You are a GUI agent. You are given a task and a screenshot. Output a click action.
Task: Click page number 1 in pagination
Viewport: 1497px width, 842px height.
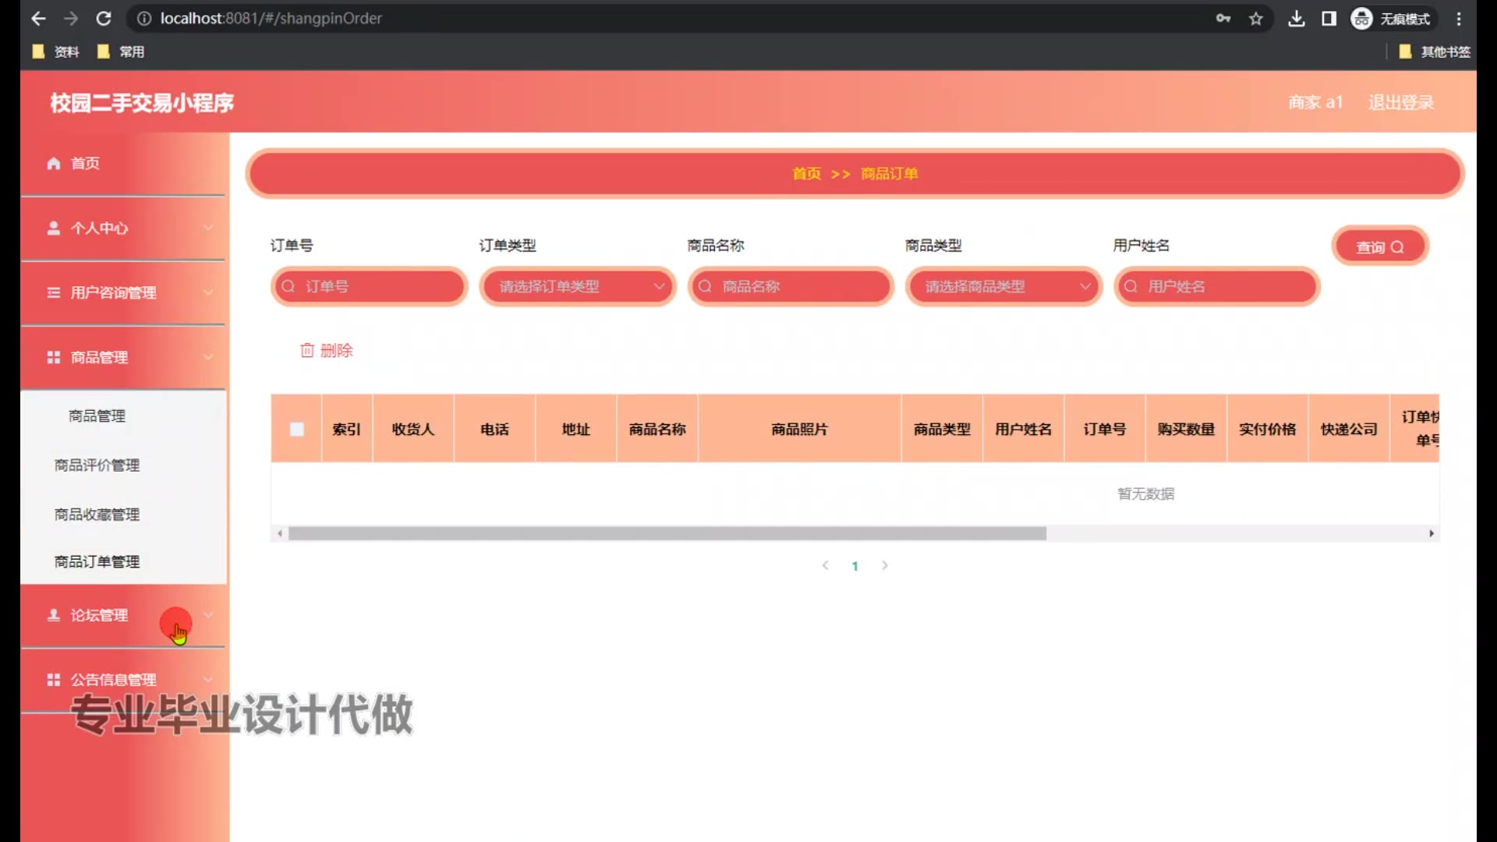coord(855,566)
